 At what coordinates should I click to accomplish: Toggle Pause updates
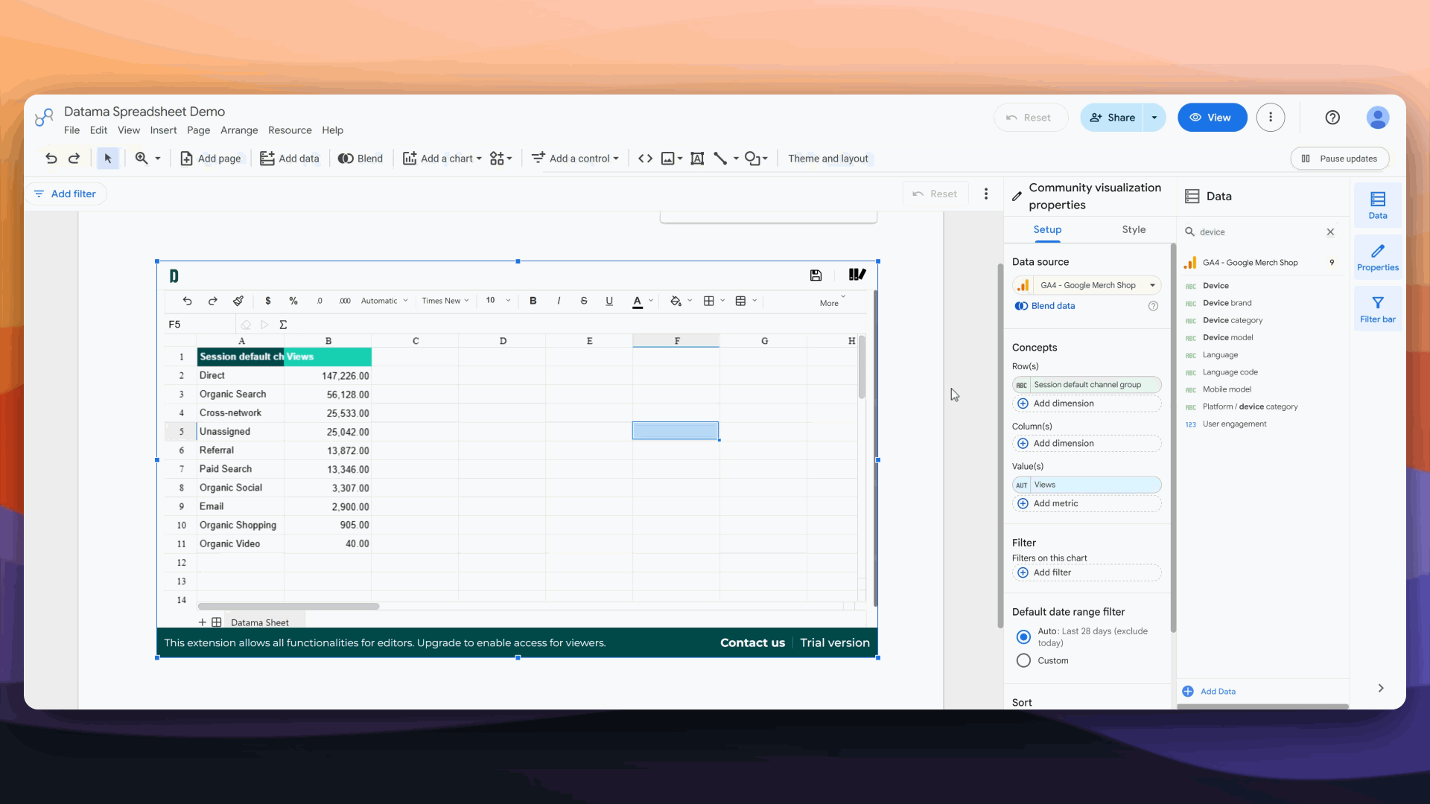(x=1339, y=159)
